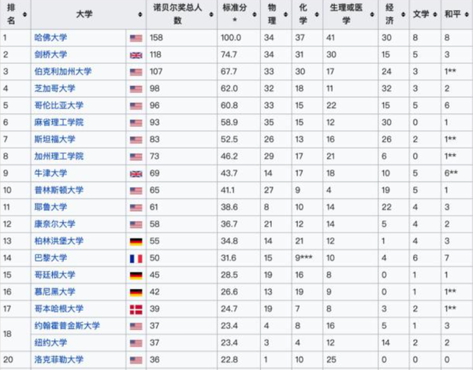The image size is (473, 370).
Task: Open the 伯克利加州大学 link
Action: pyautogui.click(x=63, y=72)
